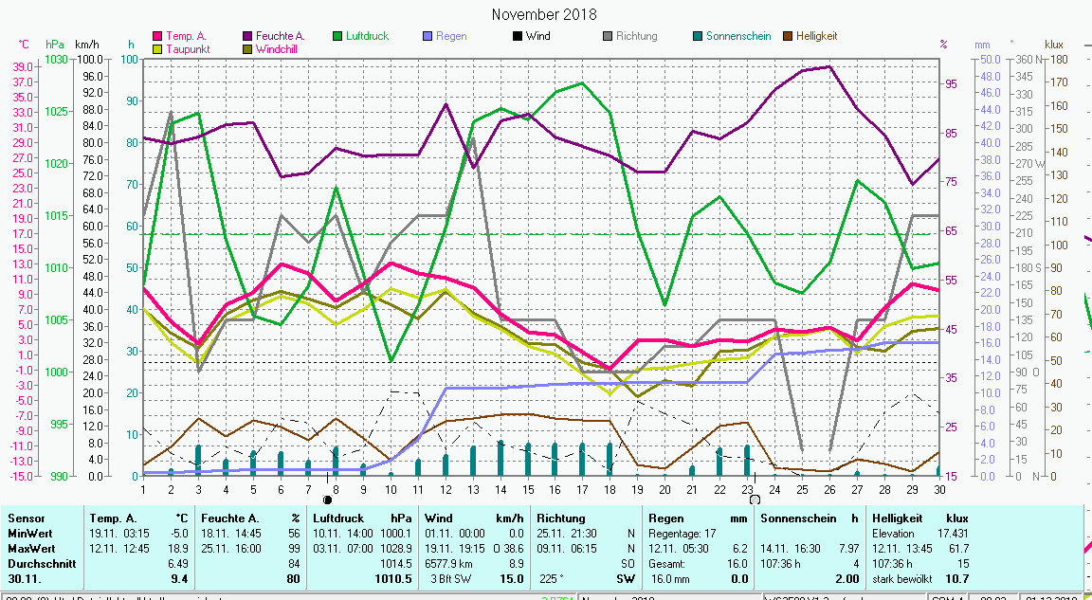This screenshot has width=1092, height=600.
Task: Click the Sonnenschein teal legend square
Action: (698, 36)
